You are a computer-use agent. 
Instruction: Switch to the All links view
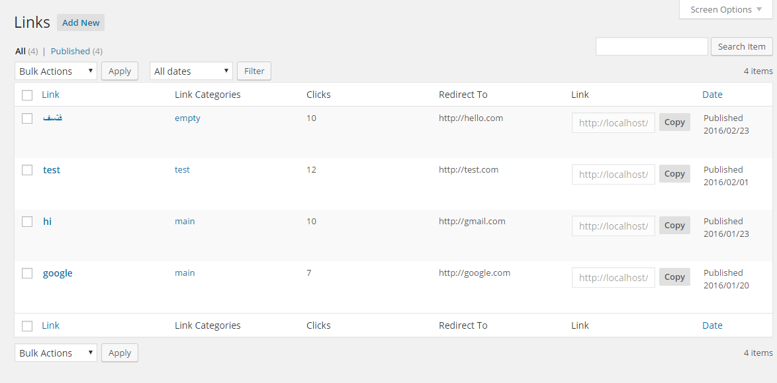tap(21, 51)
